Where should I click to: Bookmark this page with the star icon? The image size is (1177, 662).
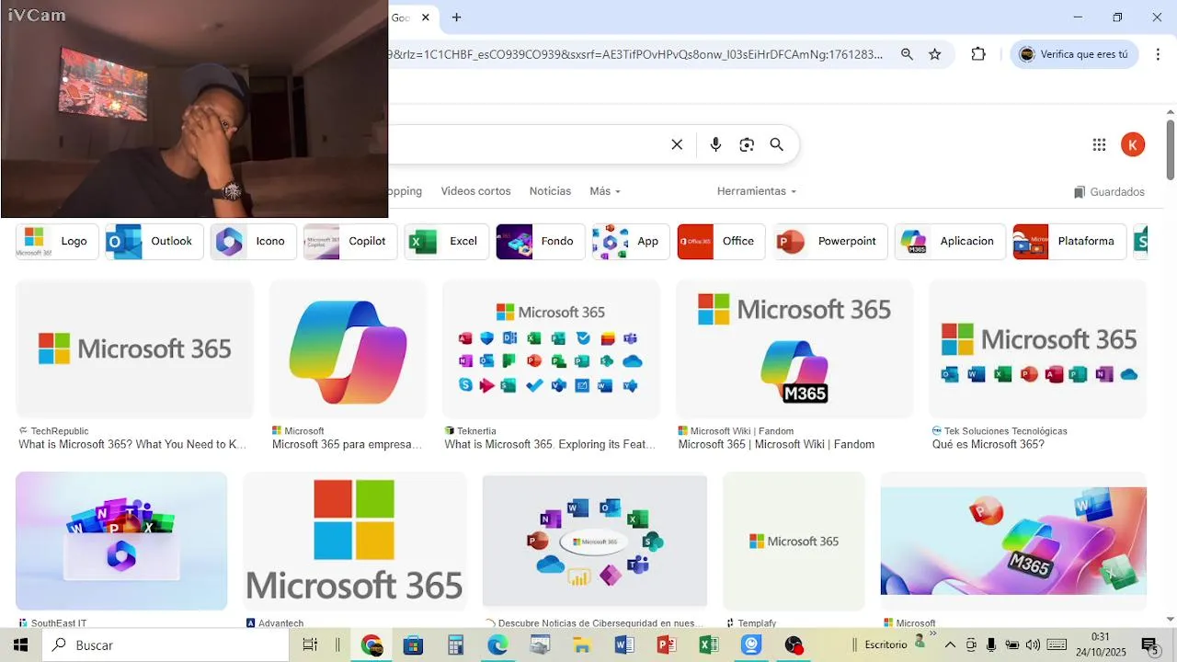coord(935,54)
